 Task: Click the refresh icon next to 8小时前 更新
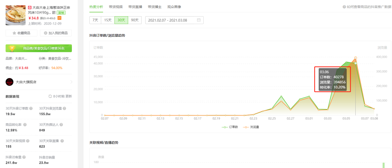point(50,96)
